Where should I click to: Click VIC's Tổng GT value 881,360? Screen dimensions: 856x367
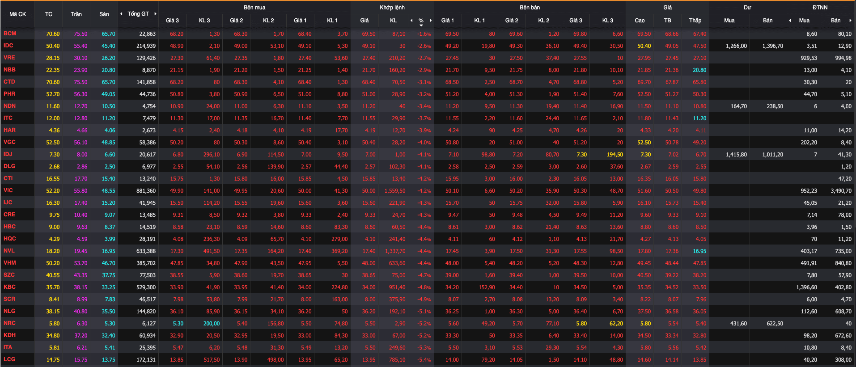click(146, 191)
